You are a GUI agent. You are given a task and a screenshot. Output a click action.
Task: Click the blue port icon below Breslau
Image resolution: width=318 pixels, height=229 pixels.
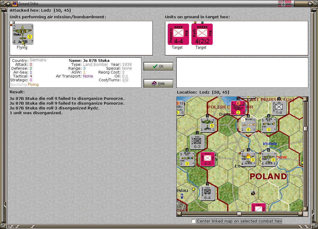tap(182, 196)
